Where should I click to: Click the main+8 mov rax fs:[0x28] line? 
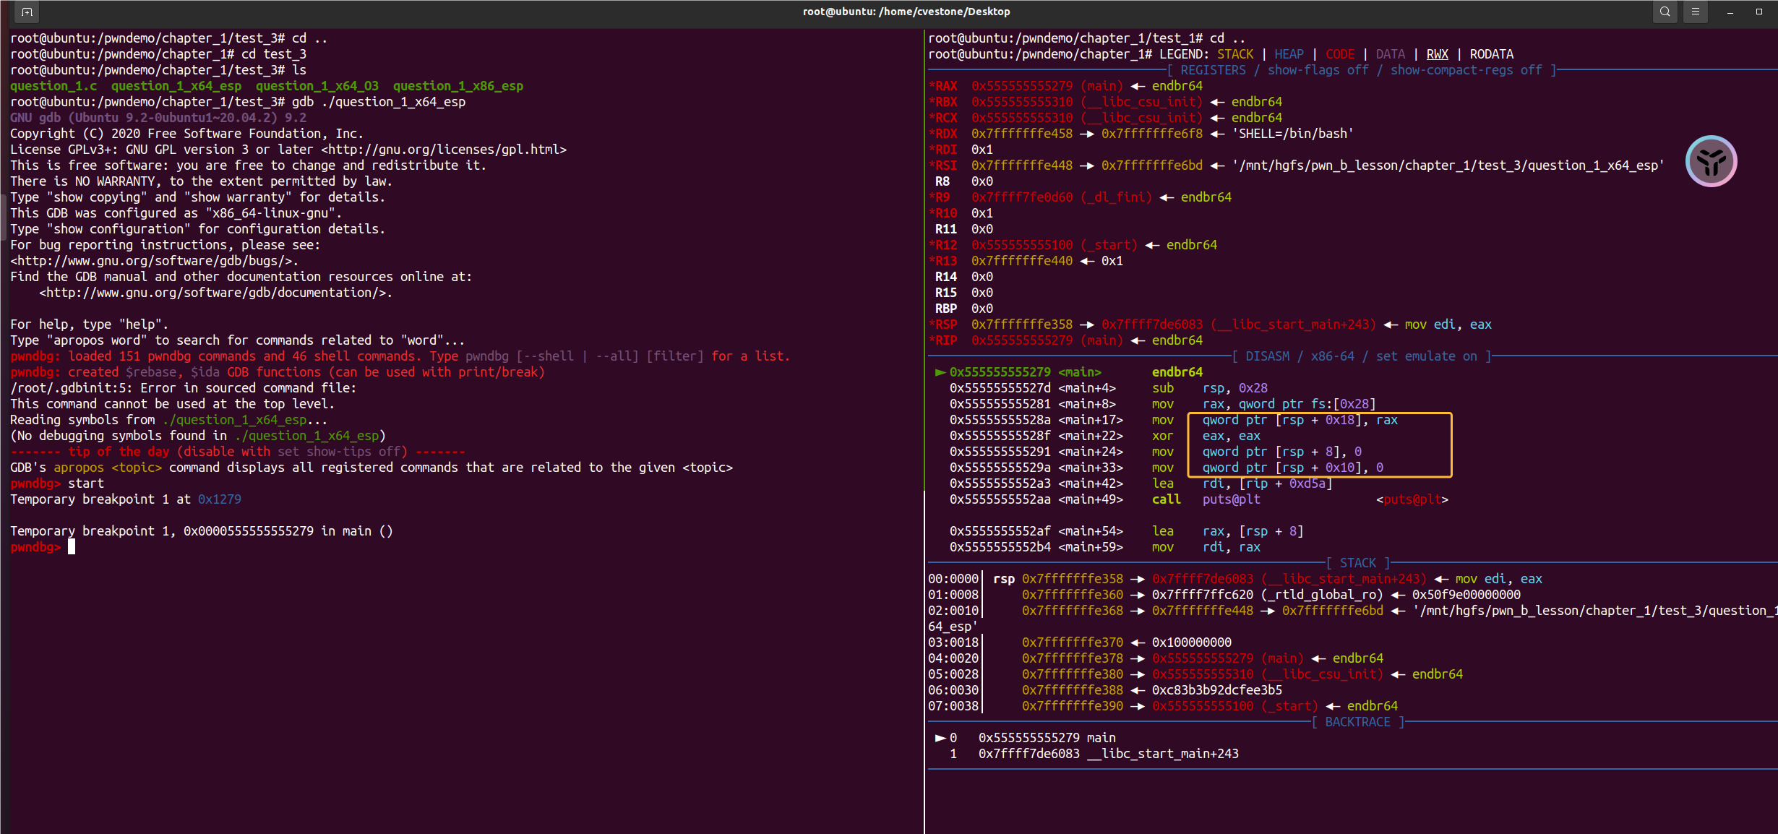(1163, 404)
